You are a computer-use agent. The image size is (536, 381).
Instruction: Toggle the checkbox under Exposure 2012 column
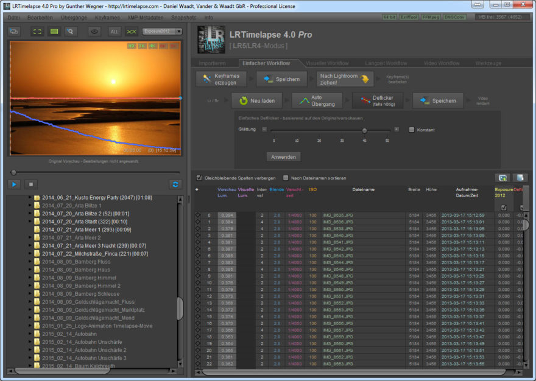tap(504, 208)
